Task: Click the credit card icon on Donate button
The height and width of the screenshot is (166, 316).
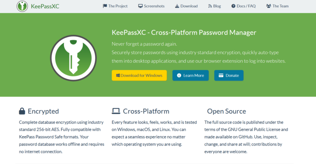Action: click(x=221, y=76)
